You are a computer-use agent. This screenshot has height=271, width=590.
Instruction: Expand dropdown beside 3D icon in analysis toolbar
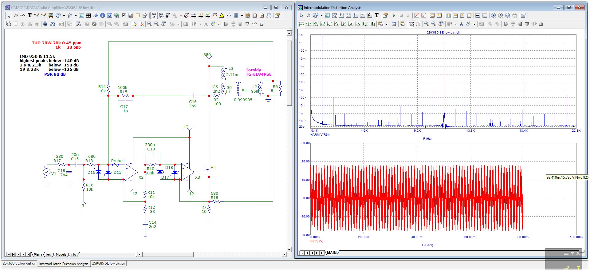pos(321,15)
